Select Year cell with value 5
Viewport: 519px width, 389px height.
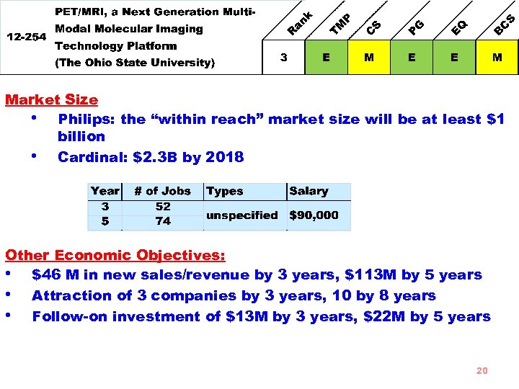tap(105, 221)
